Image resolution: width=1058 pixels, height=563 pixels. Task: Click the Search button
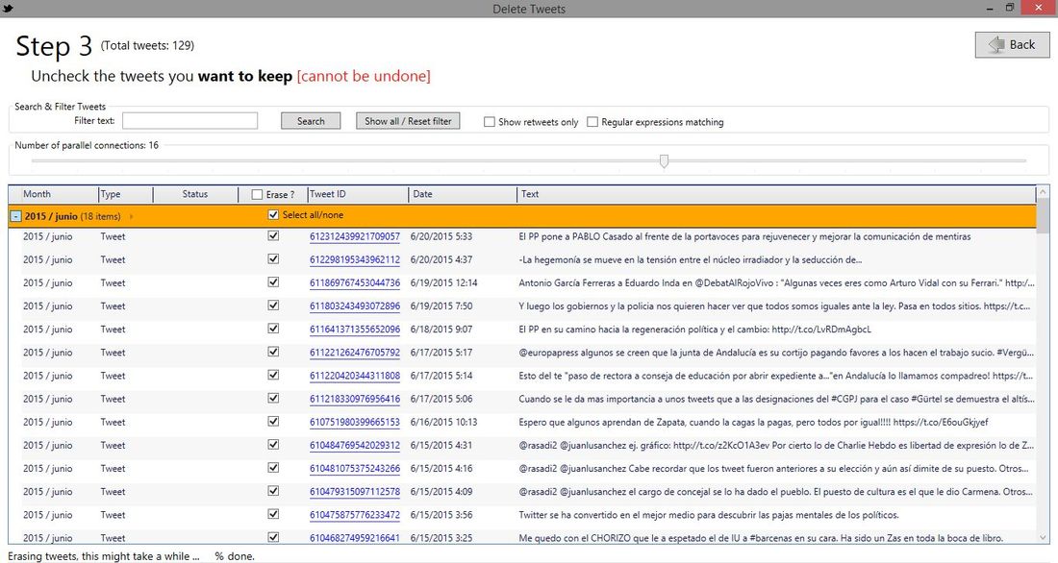point(311,121)
